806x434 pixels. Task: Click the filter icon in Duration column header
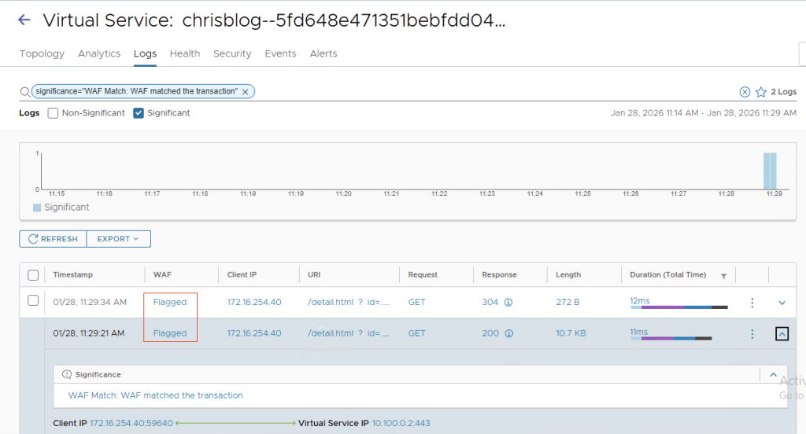[723, 275]
